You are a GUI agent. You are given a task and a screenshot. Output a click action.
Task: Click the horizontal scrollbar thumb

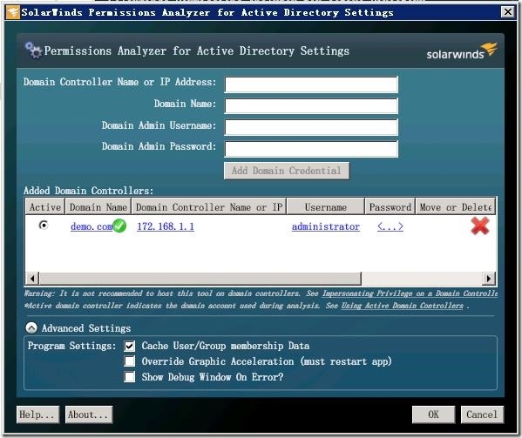click(200, 278)
